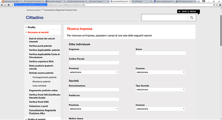The image size is (222, 120).
Task: Click the Codice Fiscale input field
Action: pos(94,62)
